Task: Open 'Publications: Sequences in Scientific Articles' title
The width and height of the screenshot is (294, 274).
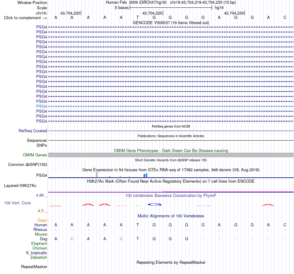Action: (171, 136)
